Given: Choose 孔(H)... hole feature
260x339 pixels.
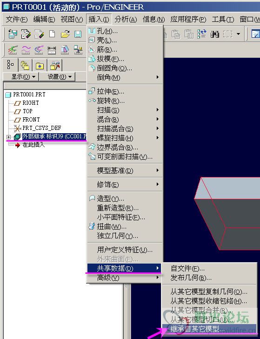Looking at the screenshot, I should (125, 31).
